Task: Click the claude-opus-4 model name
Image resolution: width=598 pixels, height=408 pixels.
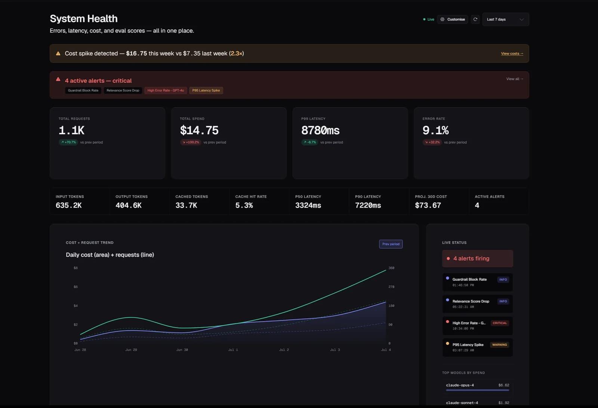Action: coord(460,385)
